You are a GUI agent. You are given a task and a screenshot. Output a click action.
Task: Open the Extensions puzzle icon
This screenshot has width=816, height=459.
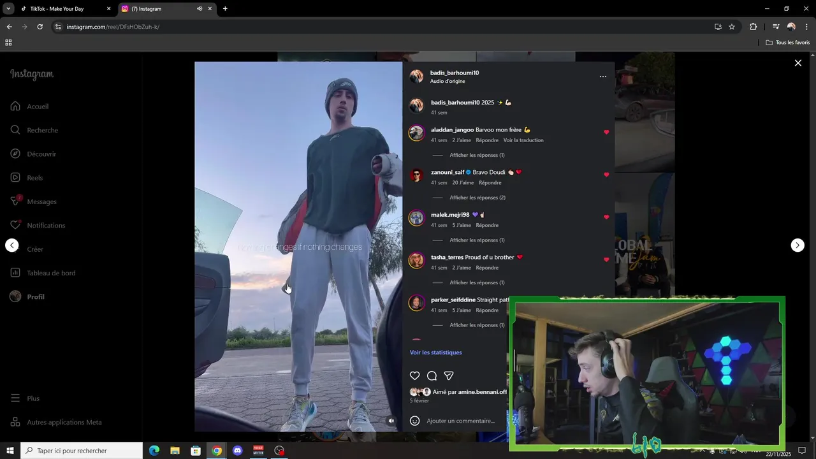click(753, 27)
